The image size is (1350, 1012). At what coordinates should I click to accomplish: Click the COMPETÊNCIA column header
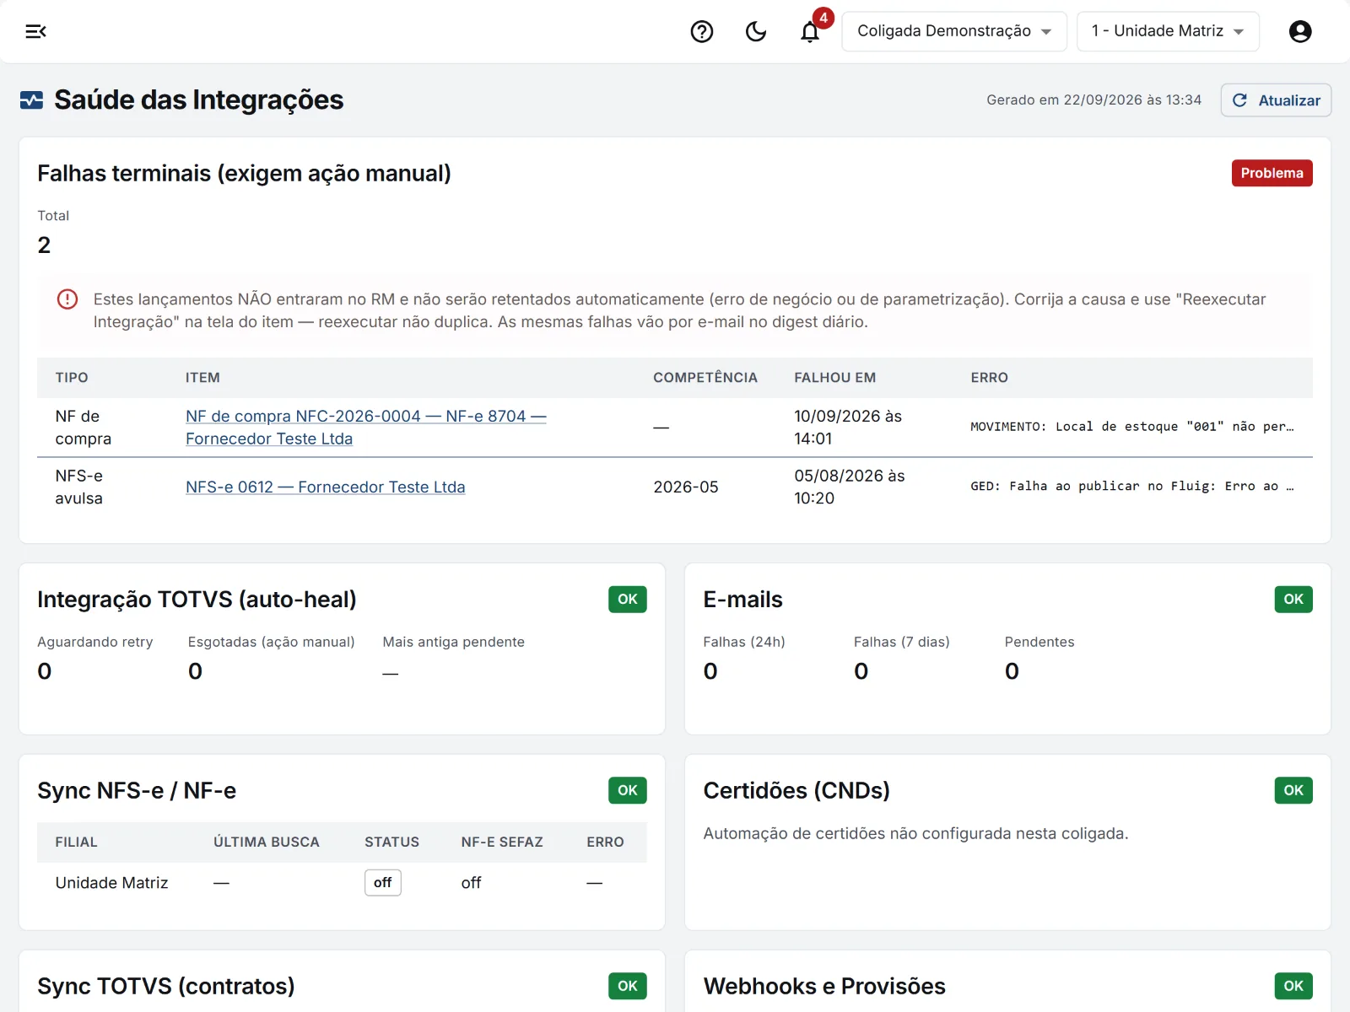click(x=705, y=378)
